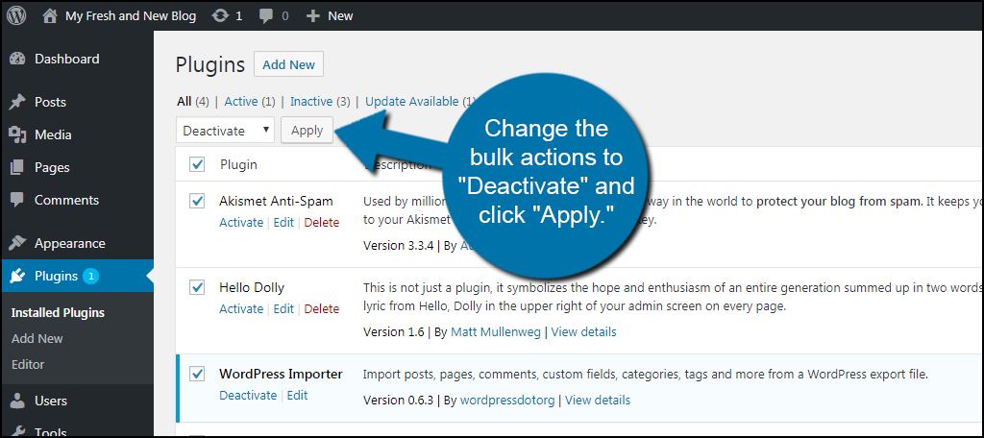Deactivate the WordPress Importer plugin

pos(248,396)
